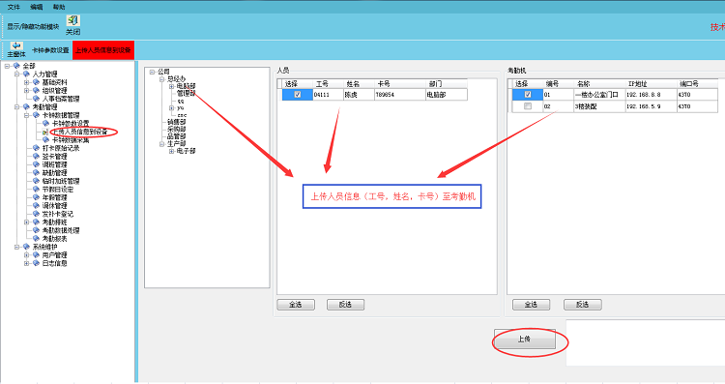Viewport: 725px width, 384px height.
Task: Click the icon beside 打卡原始记录
Action: (36, 148)
